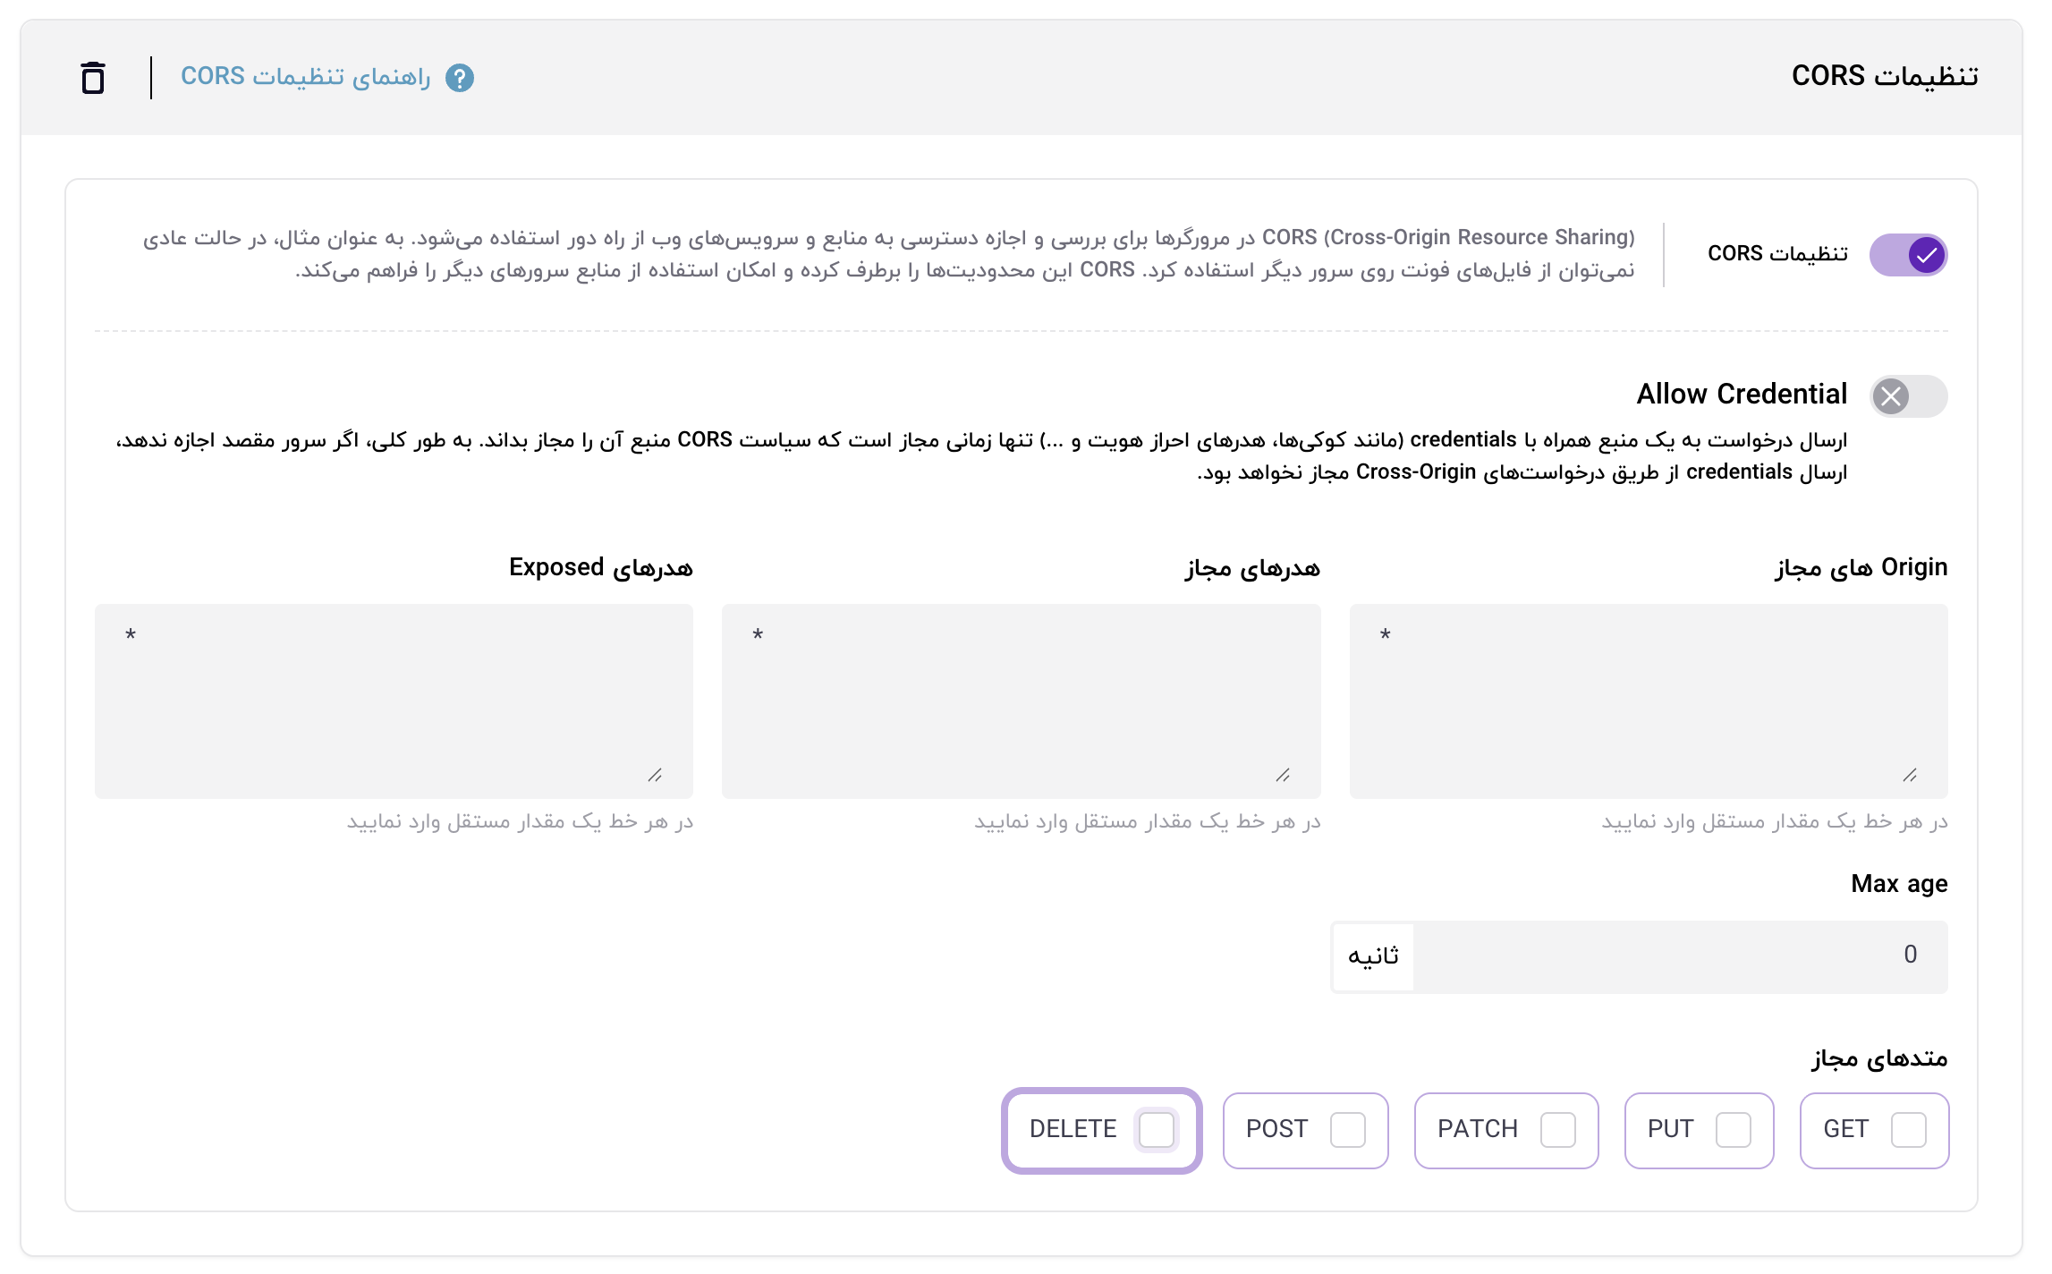2052x1274 pixels.
Task: Click the Allow Credential heading label
Action: tap(1742, 394)
